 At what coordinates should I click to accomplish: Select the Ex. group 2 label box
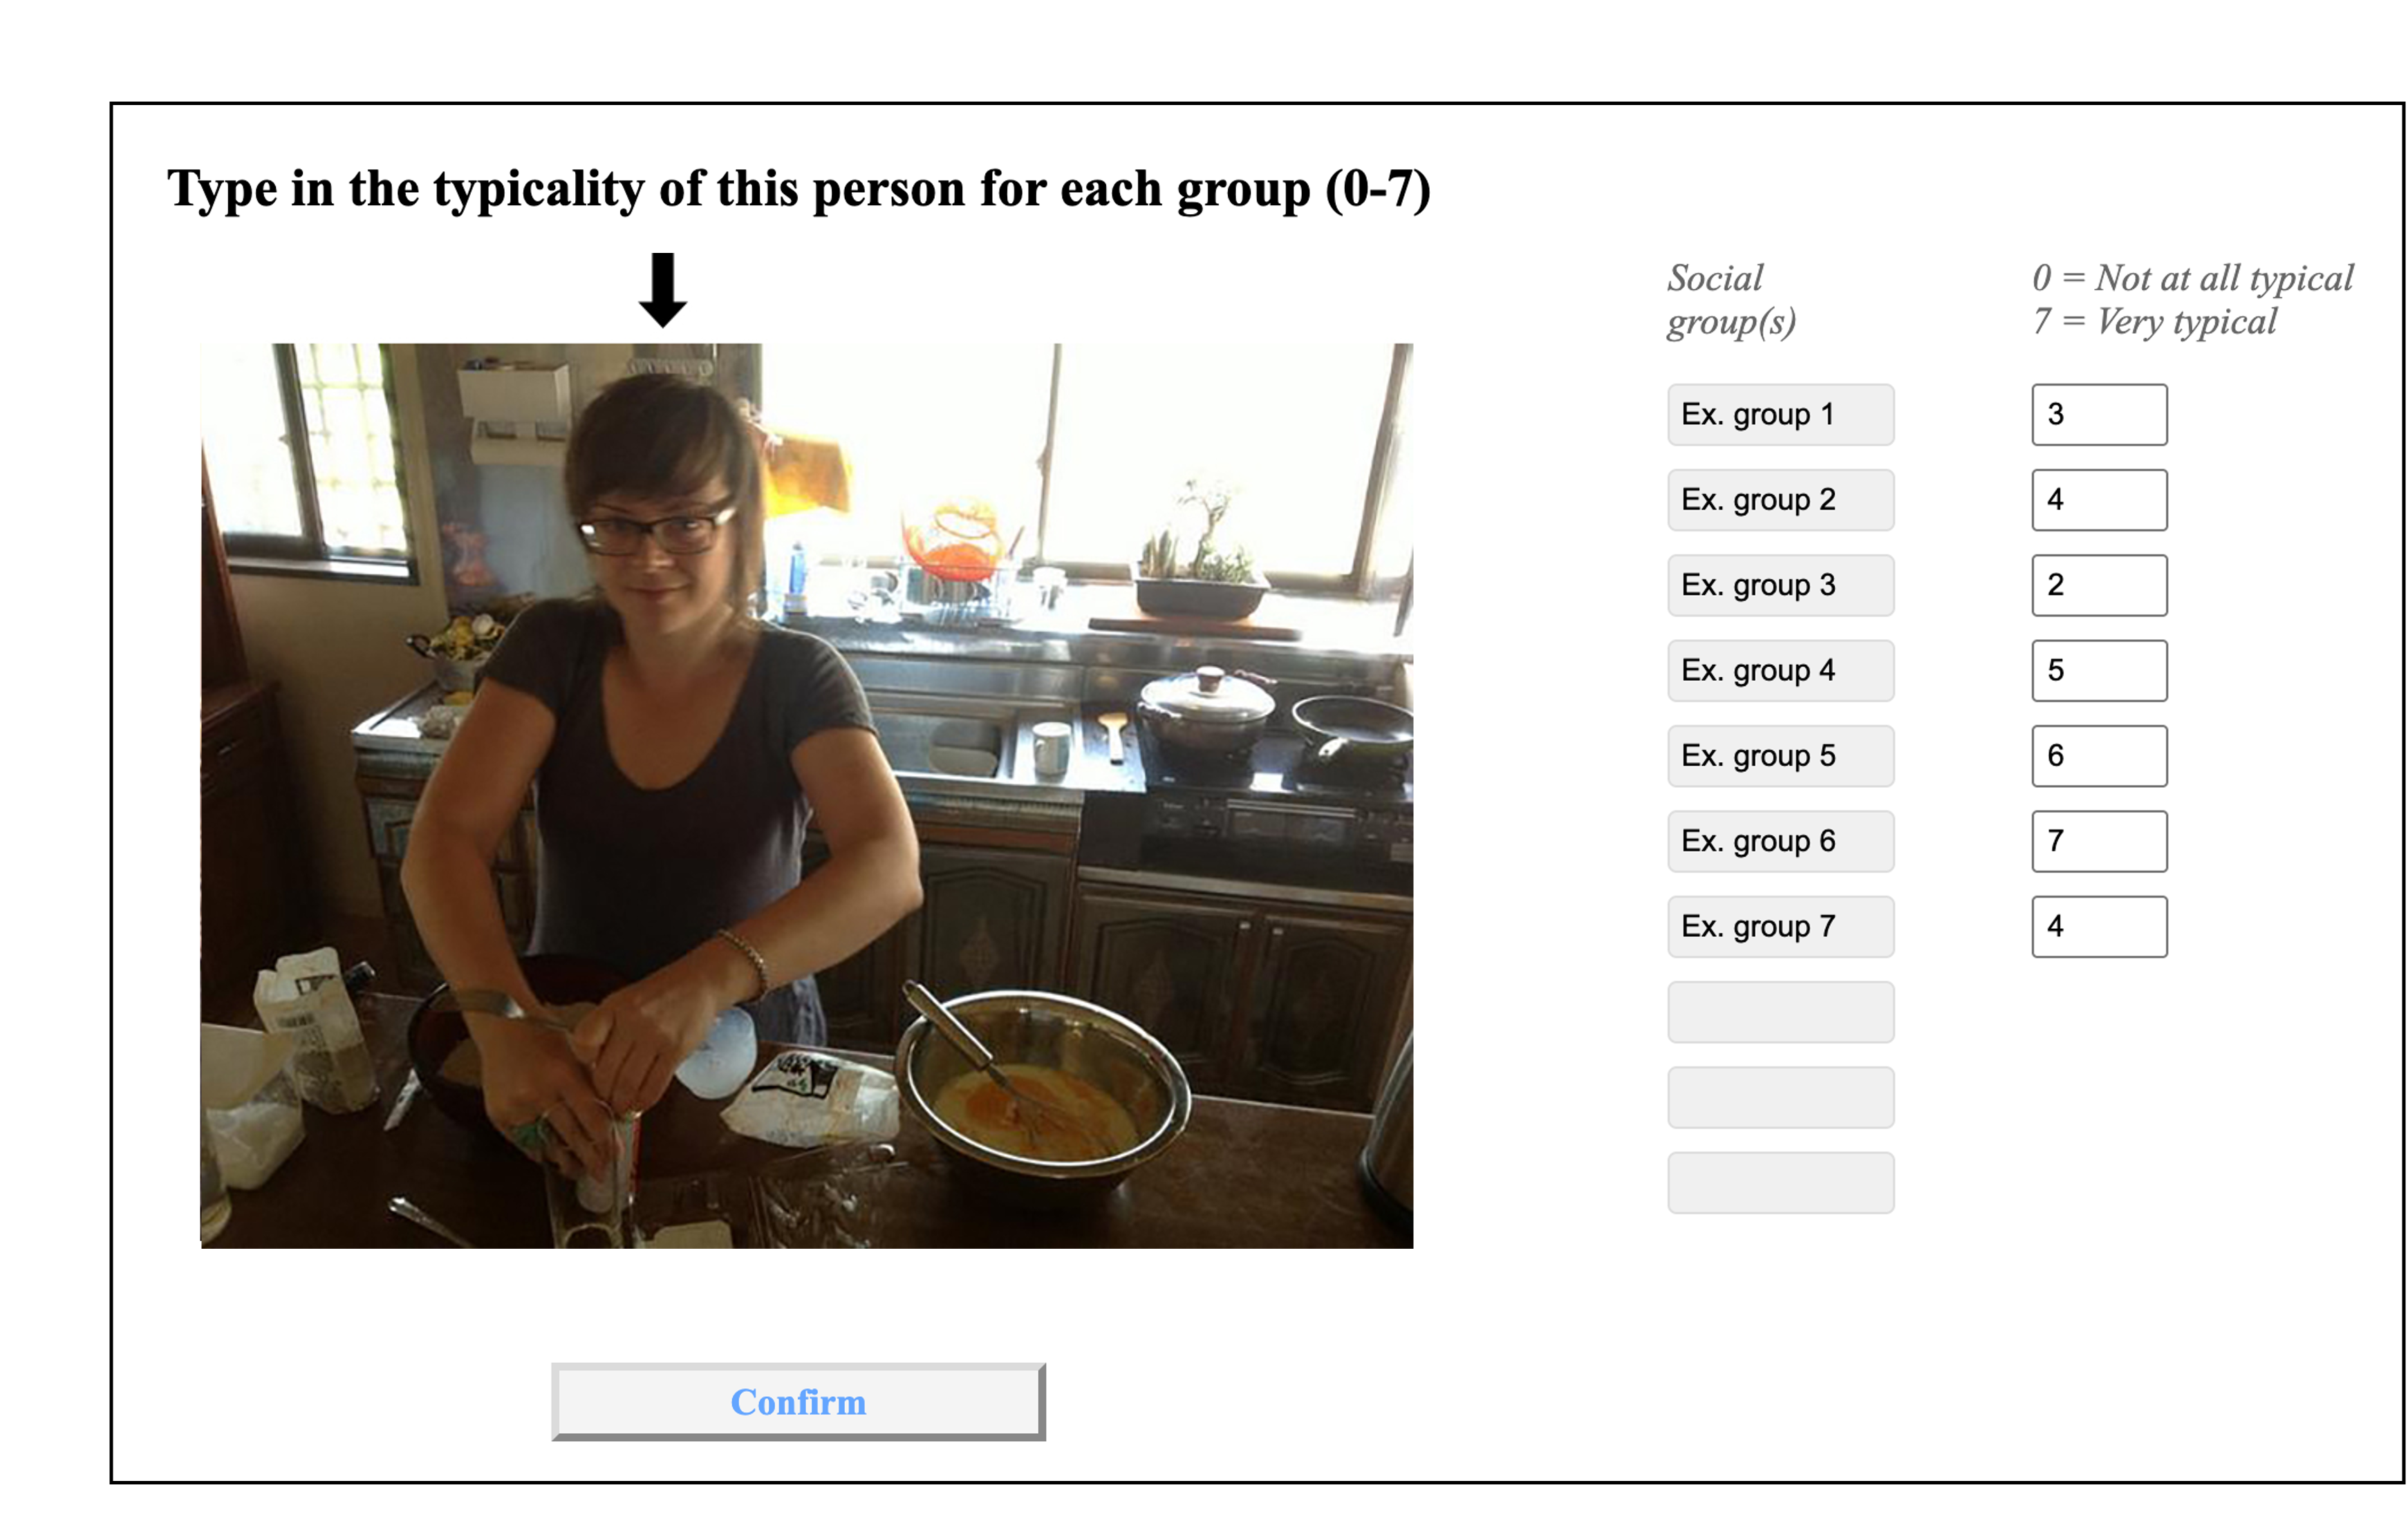click(x=1780, y=500)
